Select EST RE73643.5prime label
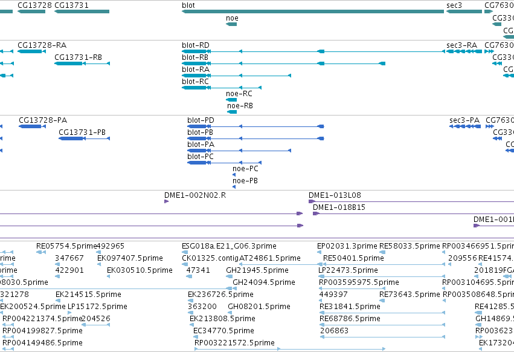 click(410, 295)
